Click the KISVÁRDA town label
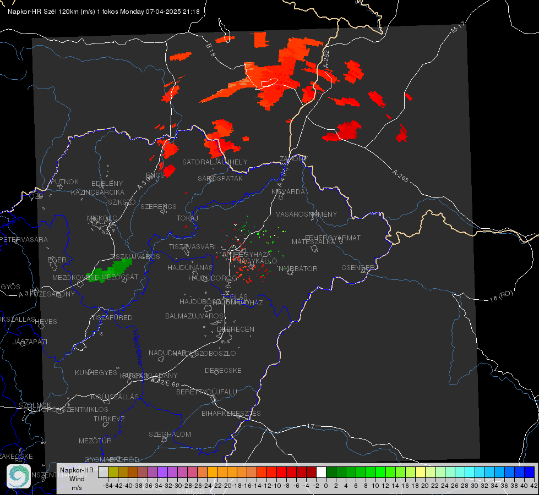539x495 pixels. 288,192
